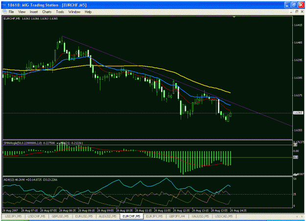The height and width of the screenshot is (221, 306).
Task: Switch to the GBPUSD,M5 chart tab
Action: point(60,216)
